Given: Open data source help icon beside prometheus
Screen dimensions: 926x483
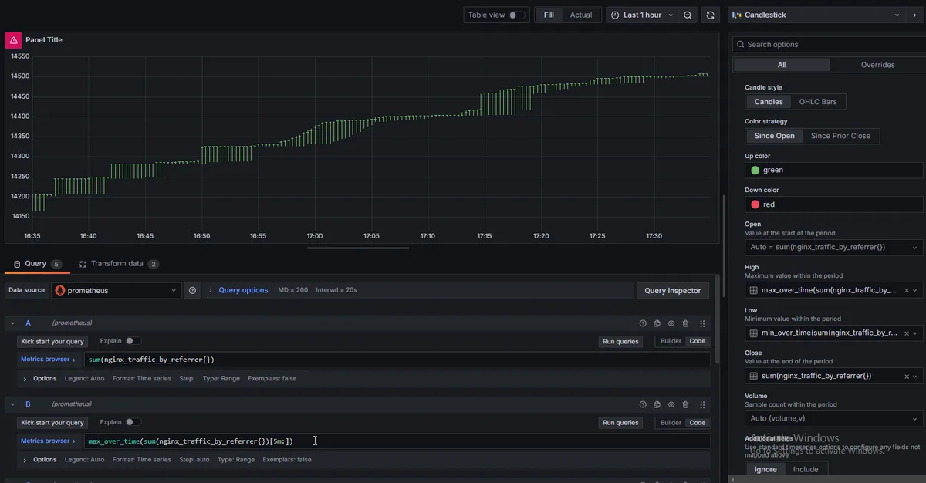Looking at the screenshot, I should click(192, 290).
